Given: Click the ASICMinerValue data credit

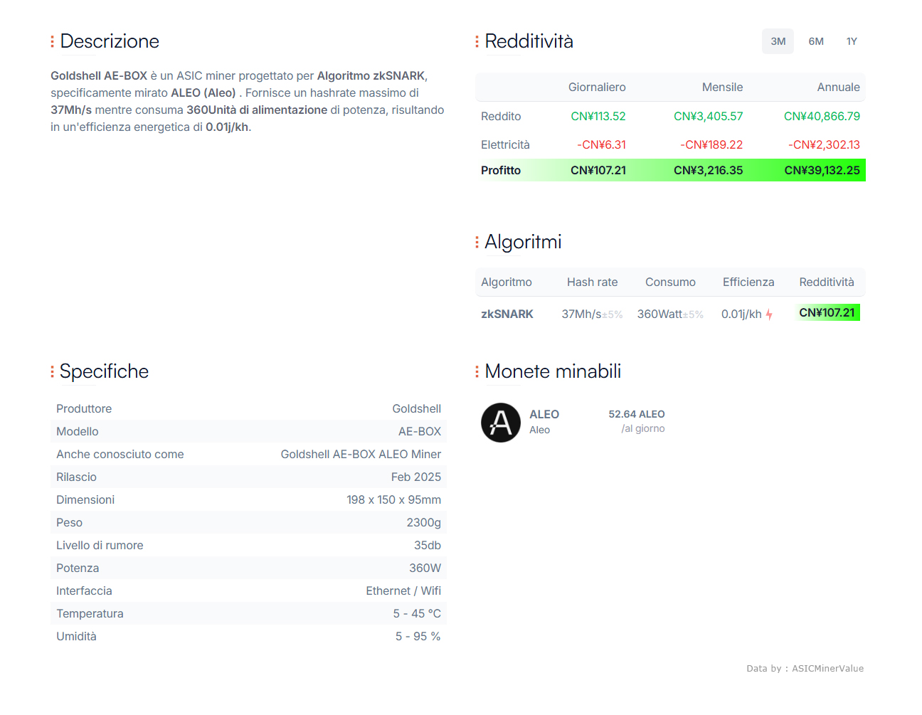Looking at the screenshot, I should pos(805,669).
